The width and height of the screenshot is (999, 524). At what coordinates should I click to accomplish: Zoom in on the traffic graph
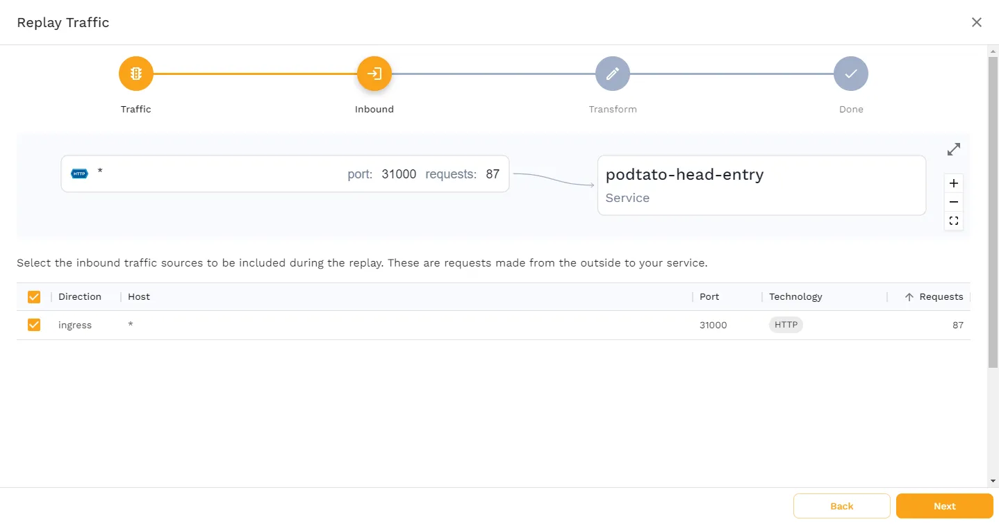(953, 183)
